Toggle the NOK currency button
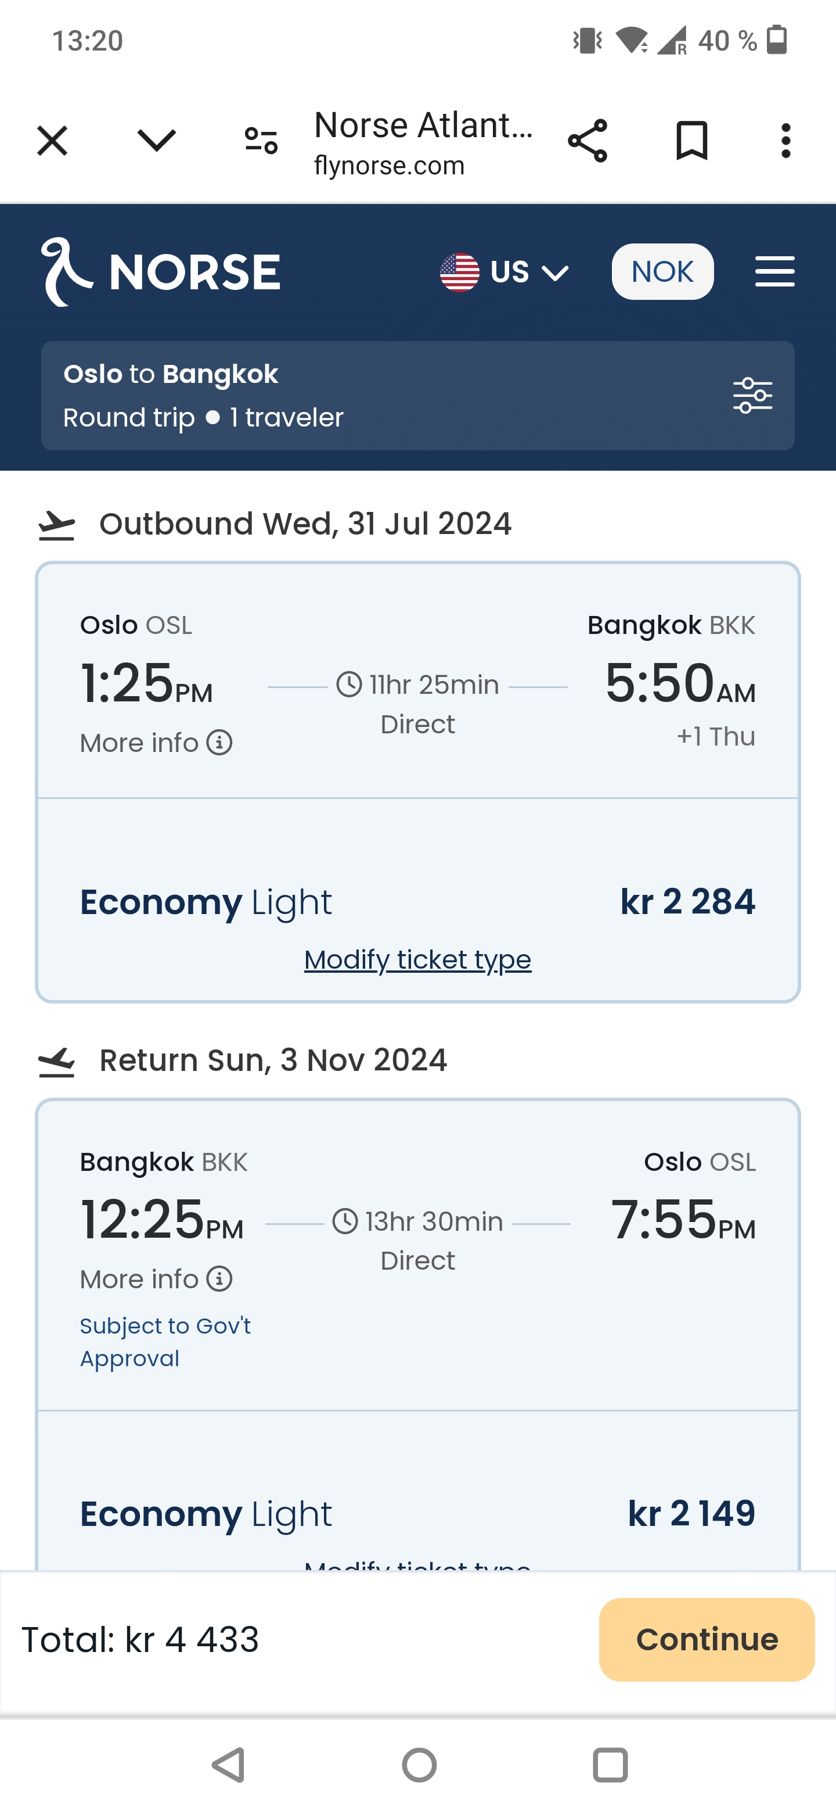 pyautogui.click(x=662, y=272)
